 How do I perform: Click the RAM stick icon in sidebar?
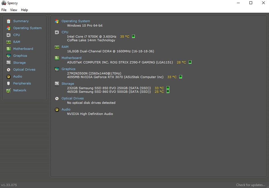point(8,42)
